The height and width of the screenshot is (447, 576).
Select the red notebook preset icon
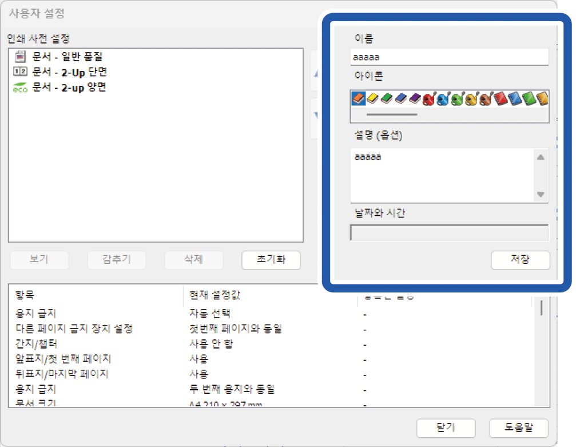[499, 99]
